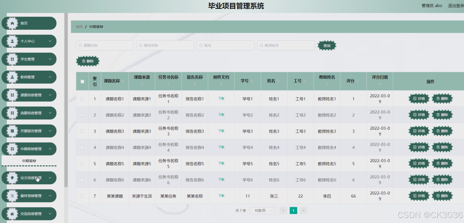Image resolution: width=464 pixels, height=223 pixels.
Task: Collapse the 中期答辩管理 menu chevron
Action: coord(50,149)
